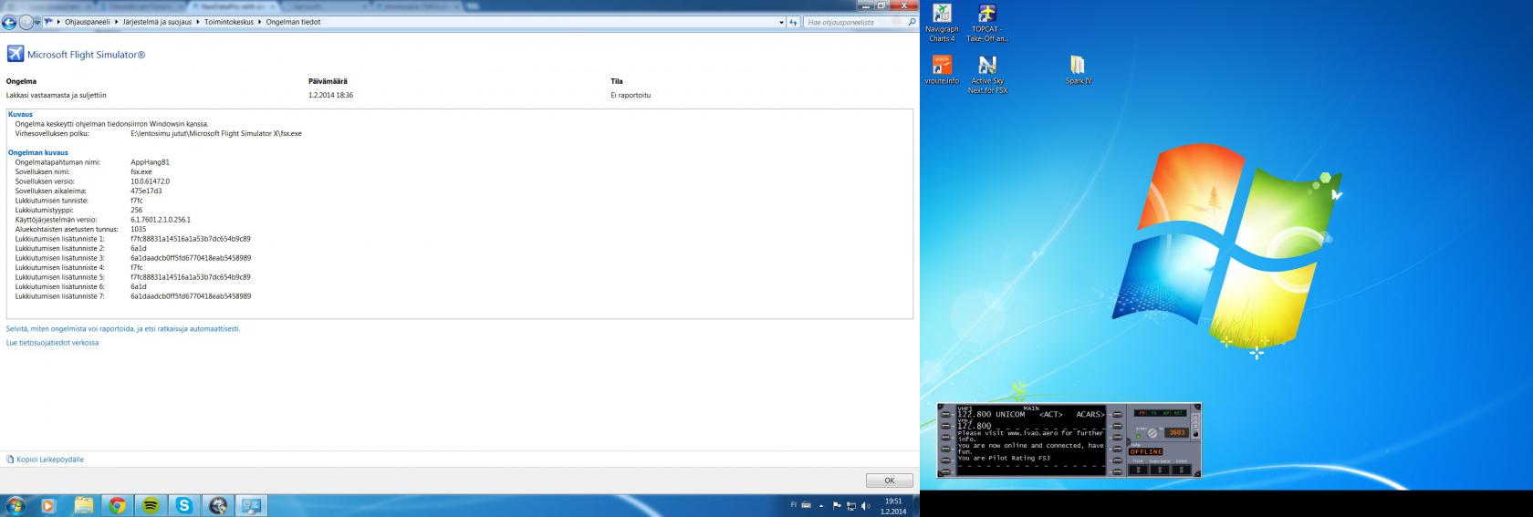This screenshot has height=517, width=1533.
Task: Click the 1.2.2014 18:36 date value
Action: pyautogui.click(x=330, y=95)
